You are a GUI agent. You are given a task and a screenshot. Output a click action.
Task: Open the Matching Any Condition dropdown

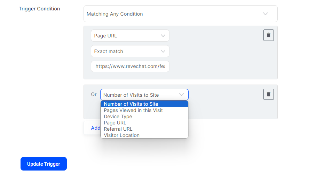point(180,14)
